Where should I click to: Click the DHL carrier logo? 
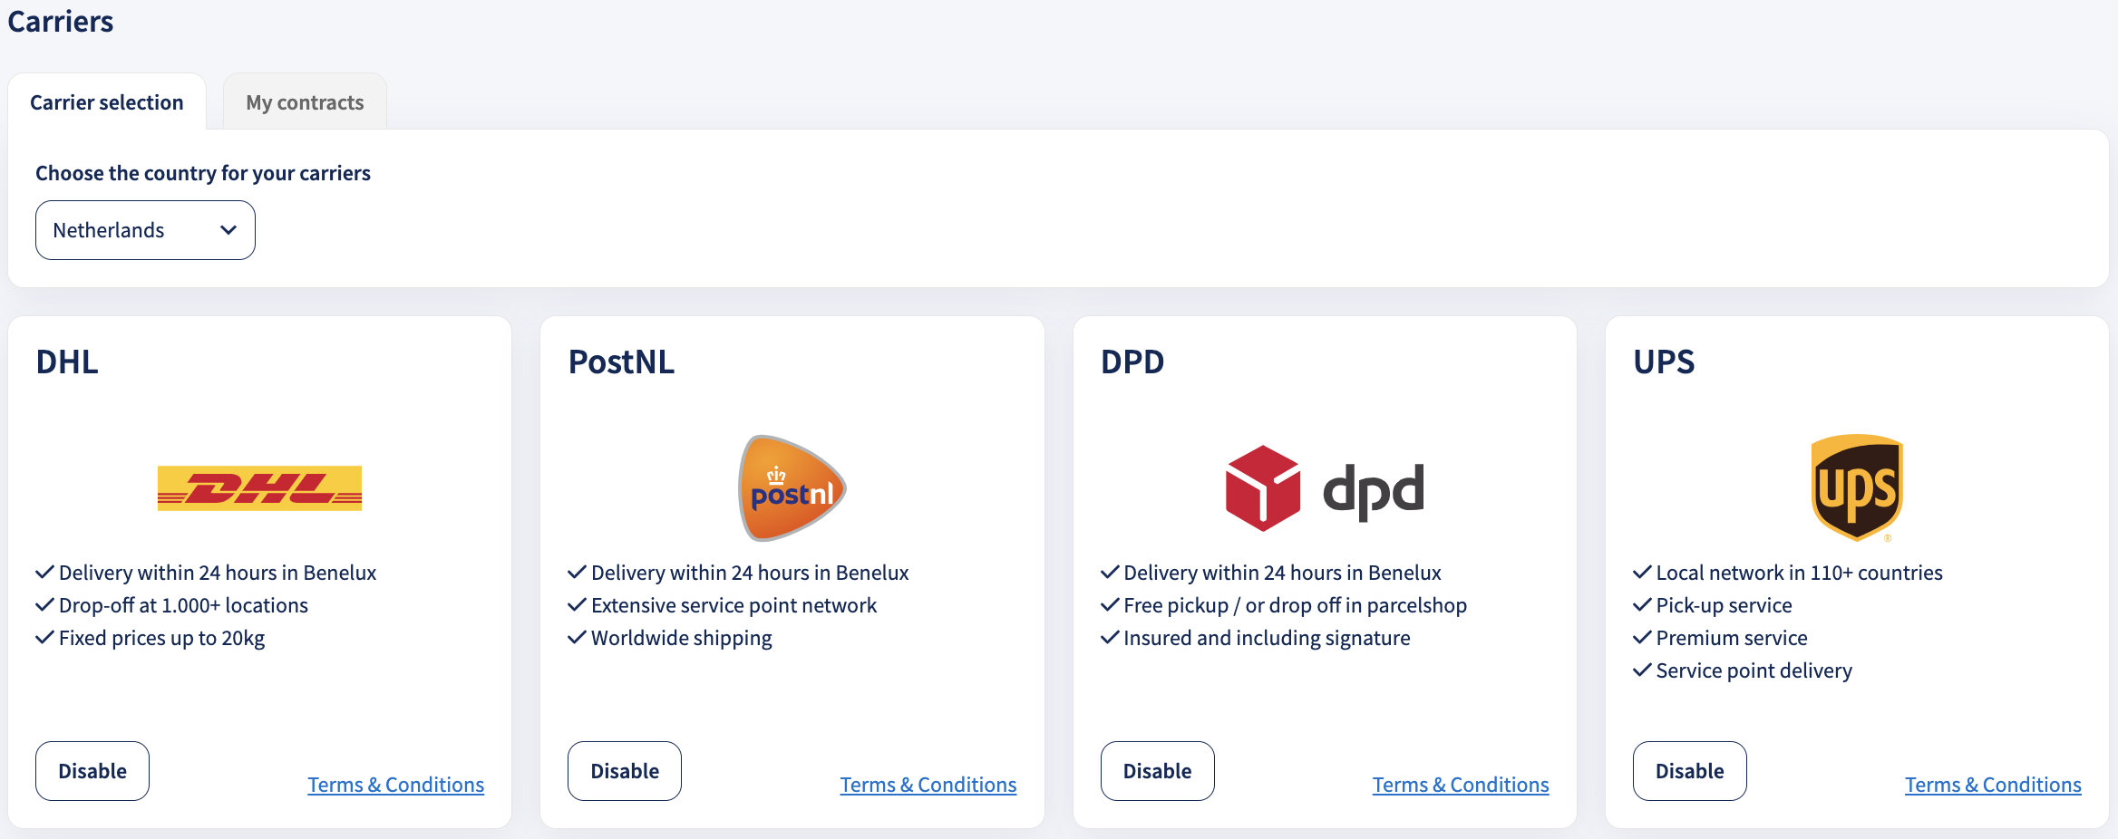[x=259, y=488]
